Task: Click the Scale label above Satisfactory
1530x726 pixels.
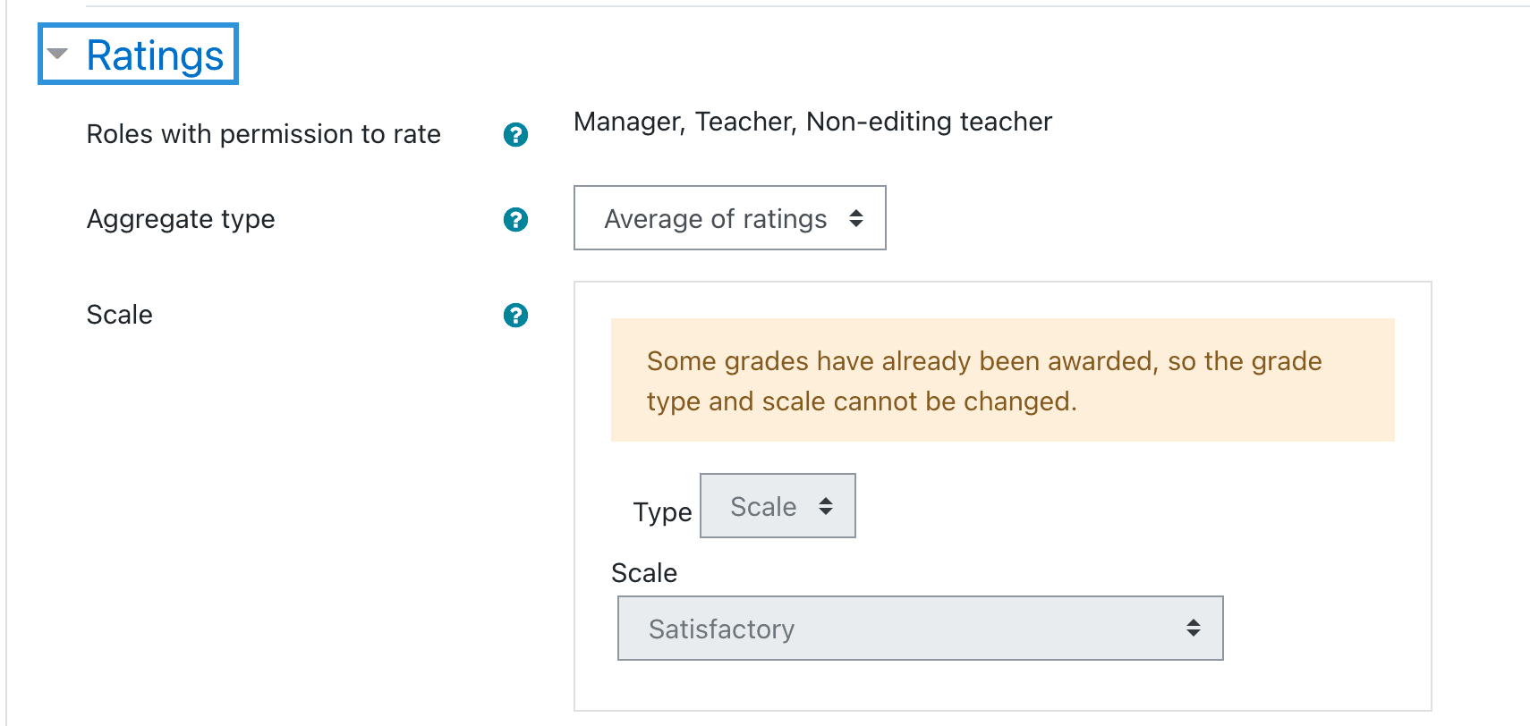Action: click(x=644, y=573)
